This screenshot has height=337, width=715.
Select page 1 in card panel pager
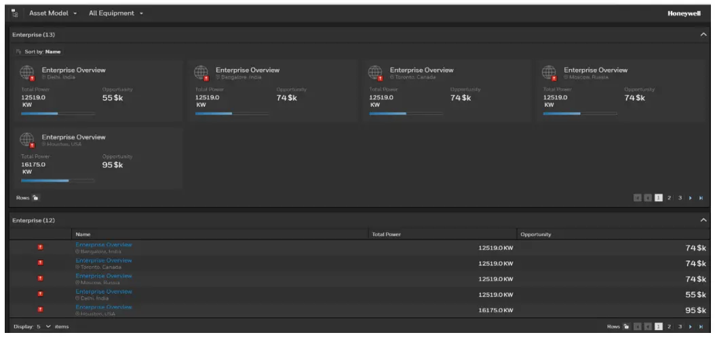pyautogui.click(x=659, y=198)
